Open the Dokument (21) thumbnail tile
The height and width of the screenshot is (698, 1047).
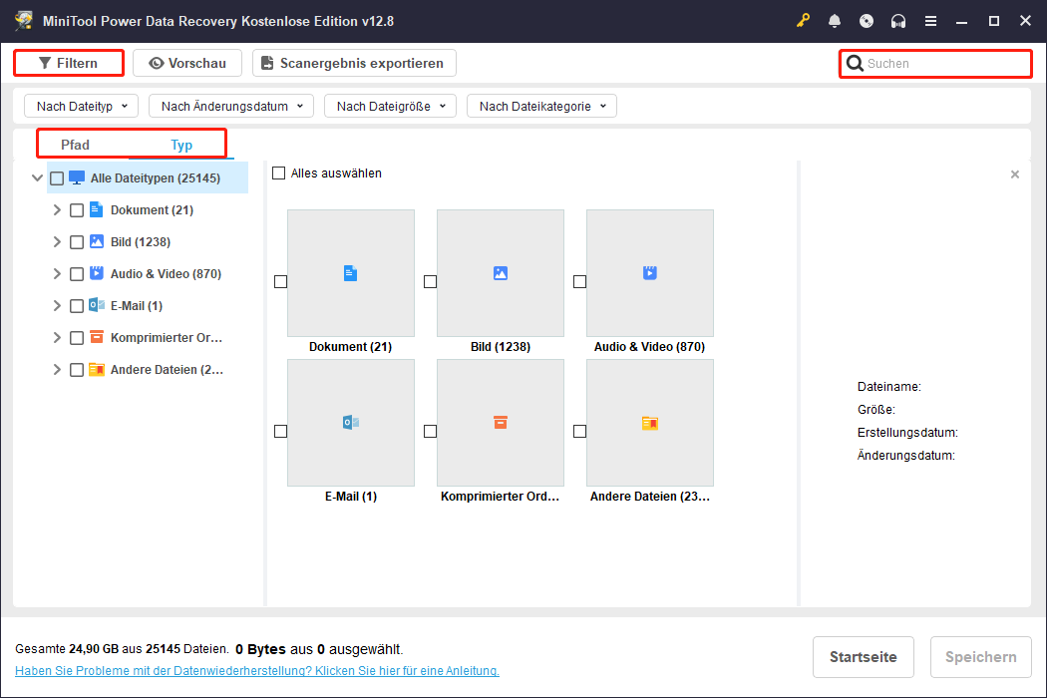coord(351,273)
